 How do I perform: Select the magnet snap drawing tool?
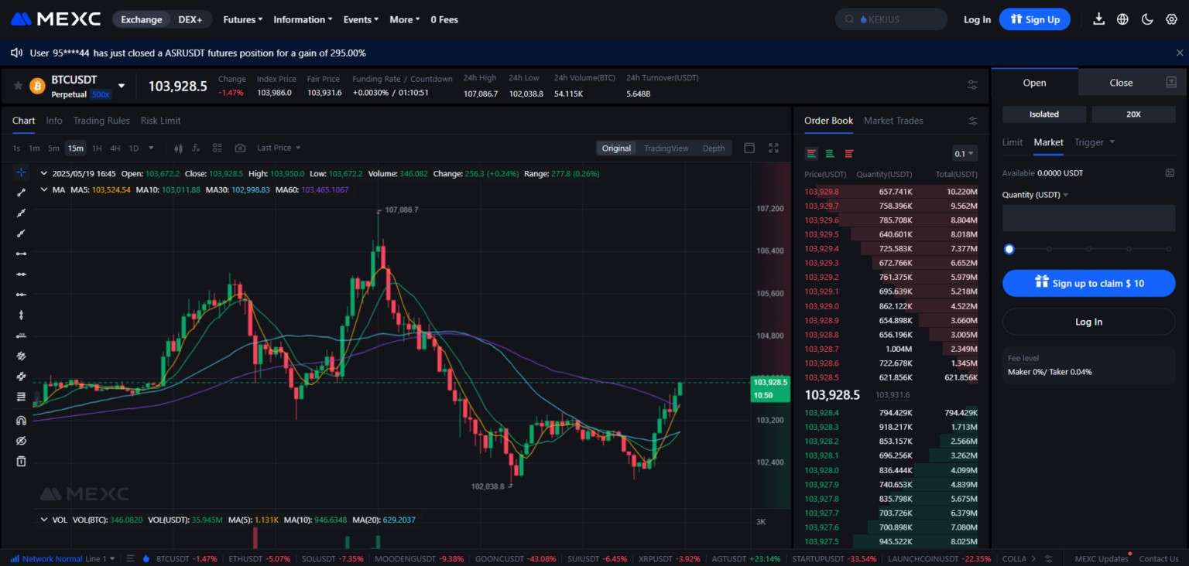[x=21, y=421]
